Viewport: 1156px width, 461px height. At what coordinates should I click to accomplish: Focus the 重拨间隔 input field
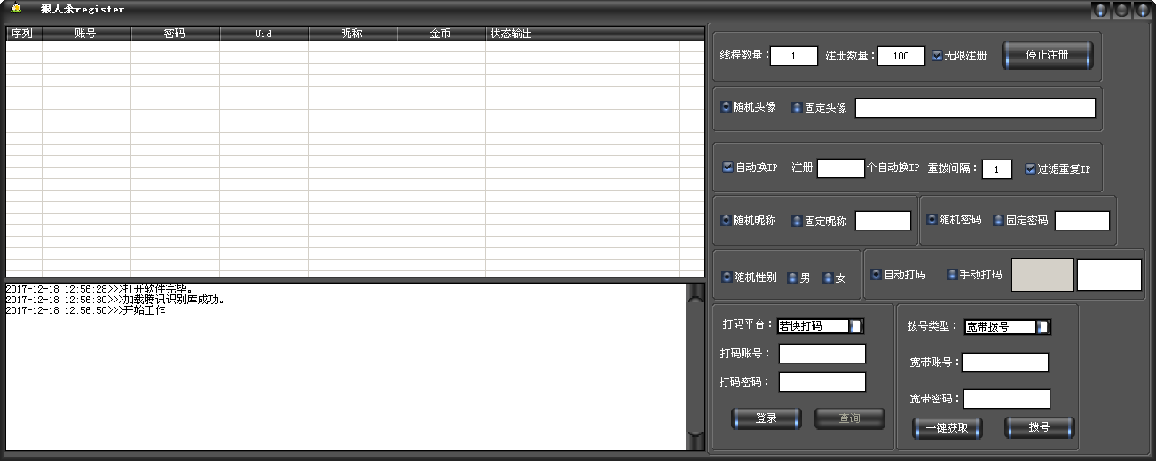[997, 169]
